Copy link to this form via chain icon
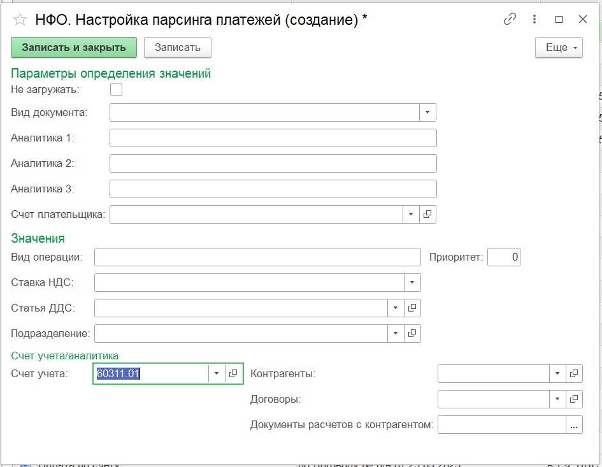Screen dimensions: 602x467 pyautogui.click(x=510, y=19)
